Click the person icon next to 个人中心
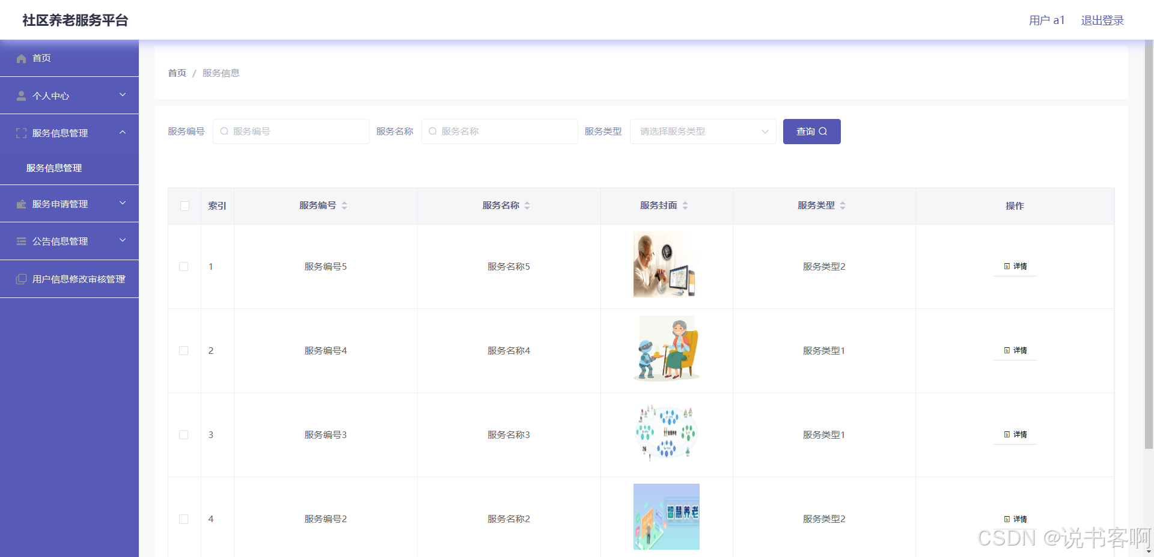The image size is (1154, 557). pyautogui.click(x=21, y=95)
